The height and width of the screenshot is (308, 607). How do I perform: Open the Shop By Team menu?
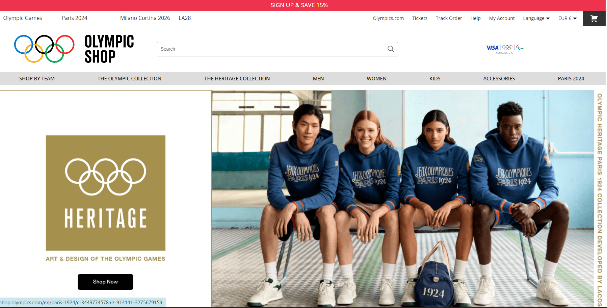tap(37, 78)
